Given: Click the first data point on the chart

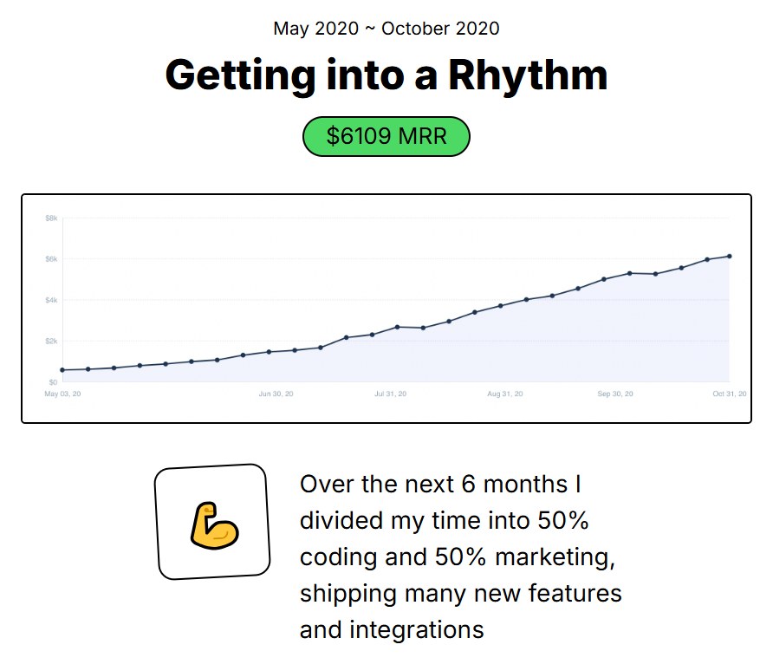Looking at the screenshot, I should pyautogui.click(x=62, y=370).
